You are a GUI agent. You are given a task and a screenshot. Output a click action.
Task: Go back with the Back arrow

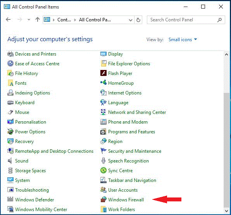pos(8,19)
